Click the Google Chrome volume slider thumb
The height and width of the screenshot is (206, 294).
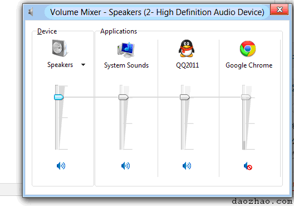pyautogui.click(x=246, y=97)
